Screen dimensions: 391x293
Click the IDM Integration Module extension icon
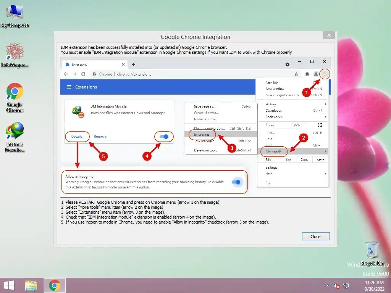click(x=78, y=112)
